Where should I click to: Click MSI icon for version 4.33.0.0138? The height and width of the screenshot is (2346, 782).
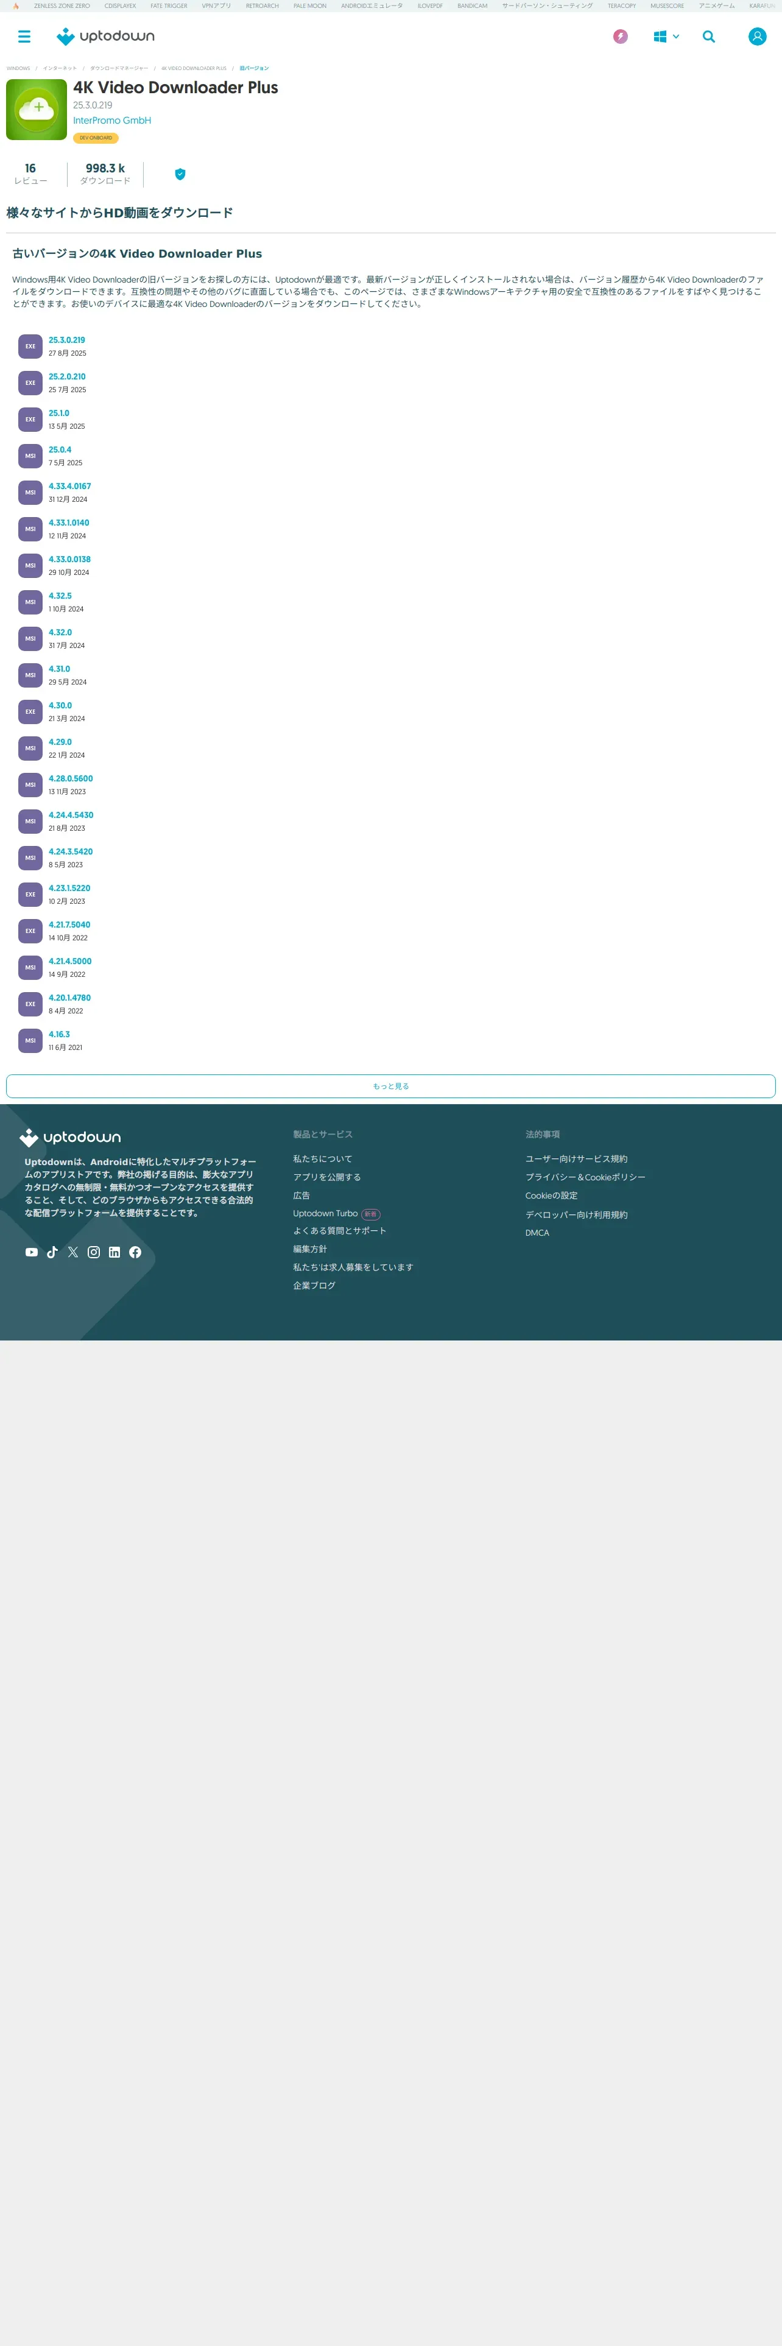pyautogui.click(x=30, y=566)
